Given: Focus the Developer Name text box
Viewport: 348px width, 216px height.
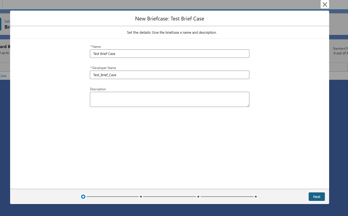Looking at the screenshot, I should (169, 75).
